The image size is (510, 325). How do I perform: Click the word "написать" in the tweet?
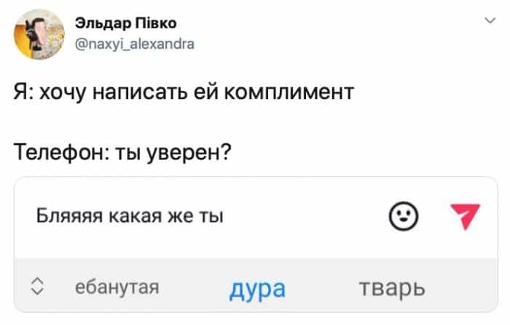click(140, 92)
